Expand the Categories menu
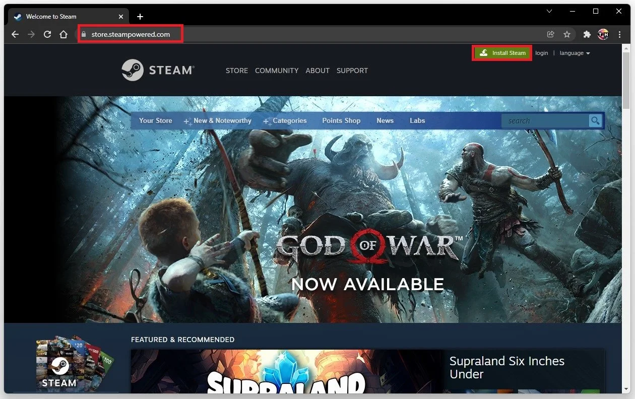Image resolution: width=635 pixels, height=399 pixels. tap(290, 120)
